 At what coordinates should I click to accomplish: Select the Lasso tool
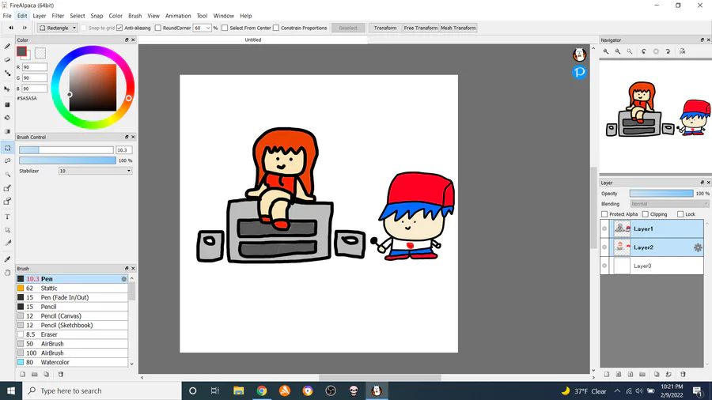coord(7,161)
